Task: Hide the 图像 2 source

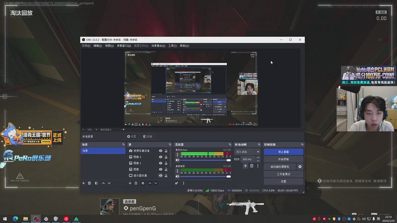Action: tap(160, 163)
